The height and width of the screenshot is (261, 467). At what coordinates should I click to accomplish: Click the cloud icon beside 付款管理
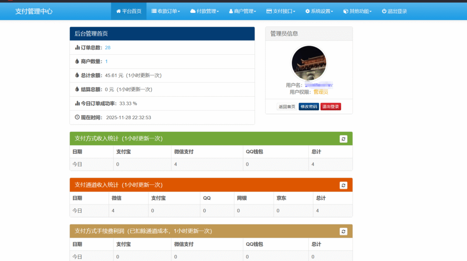[193, 11]
